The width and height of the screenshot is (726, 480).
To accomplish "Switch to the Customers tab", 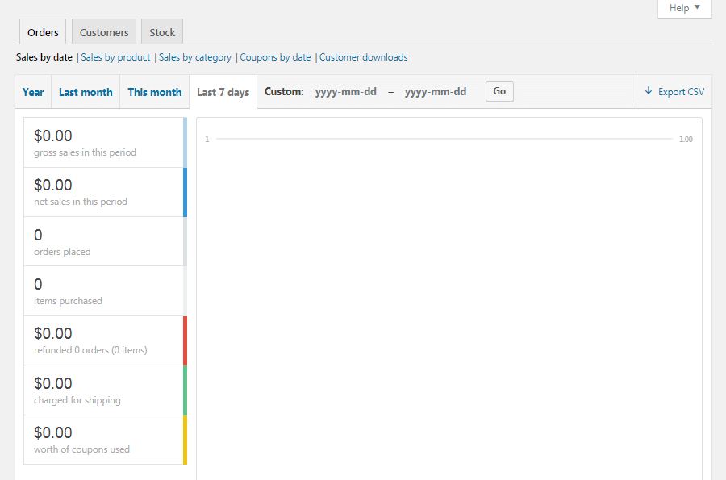I will 103,31.
